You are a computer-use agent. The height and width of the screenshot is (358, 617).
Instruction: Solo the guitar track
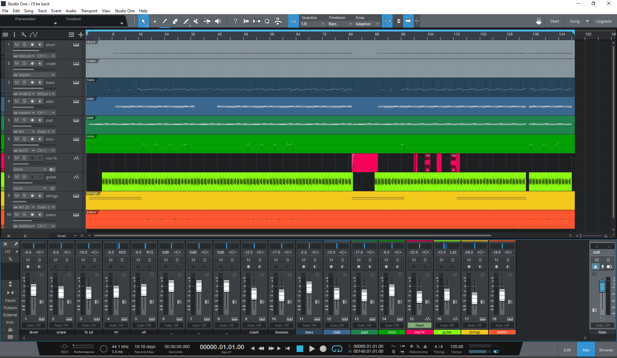[x=24, y=177]
